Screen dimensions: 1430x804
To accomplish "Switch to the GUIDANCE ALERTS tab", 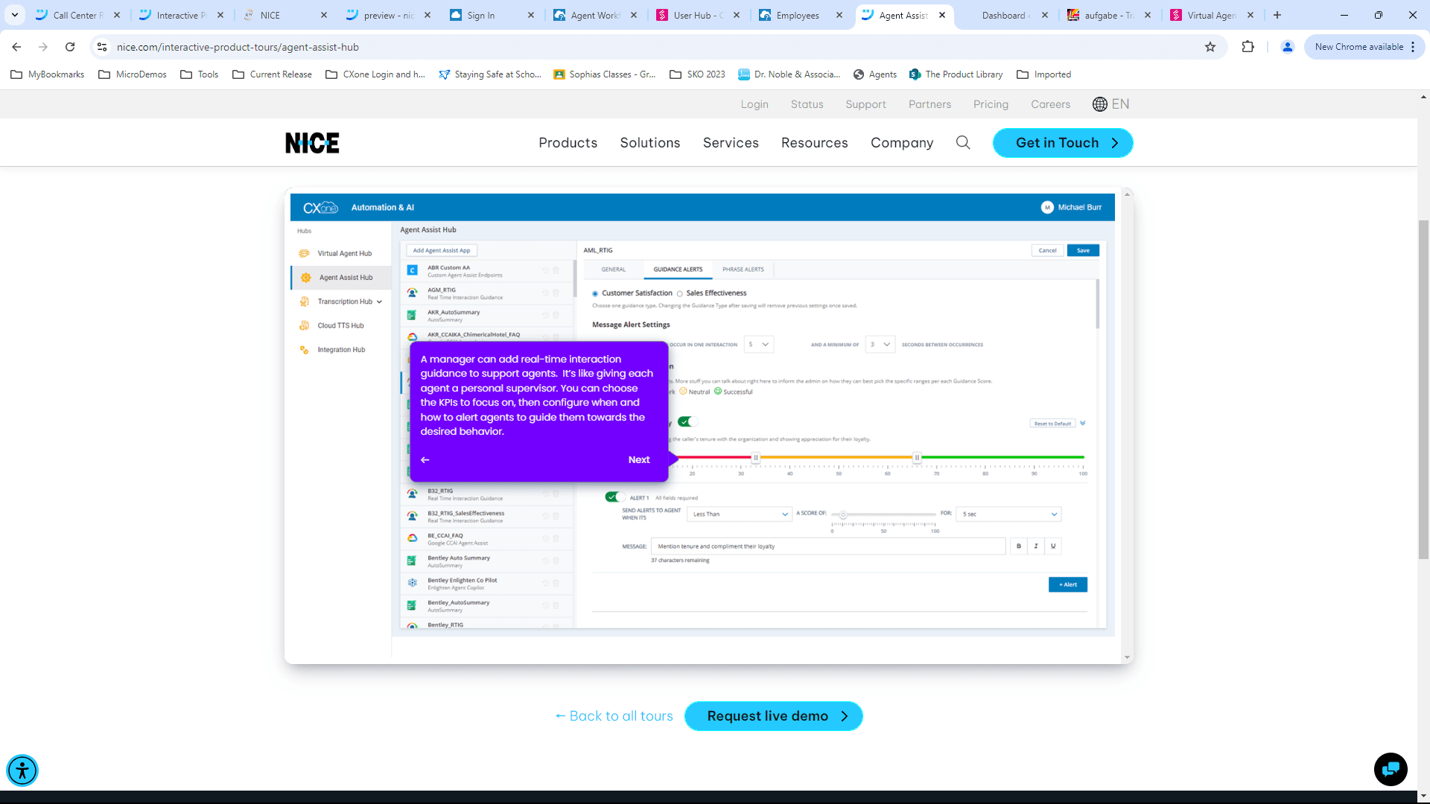I will [678, 269].
